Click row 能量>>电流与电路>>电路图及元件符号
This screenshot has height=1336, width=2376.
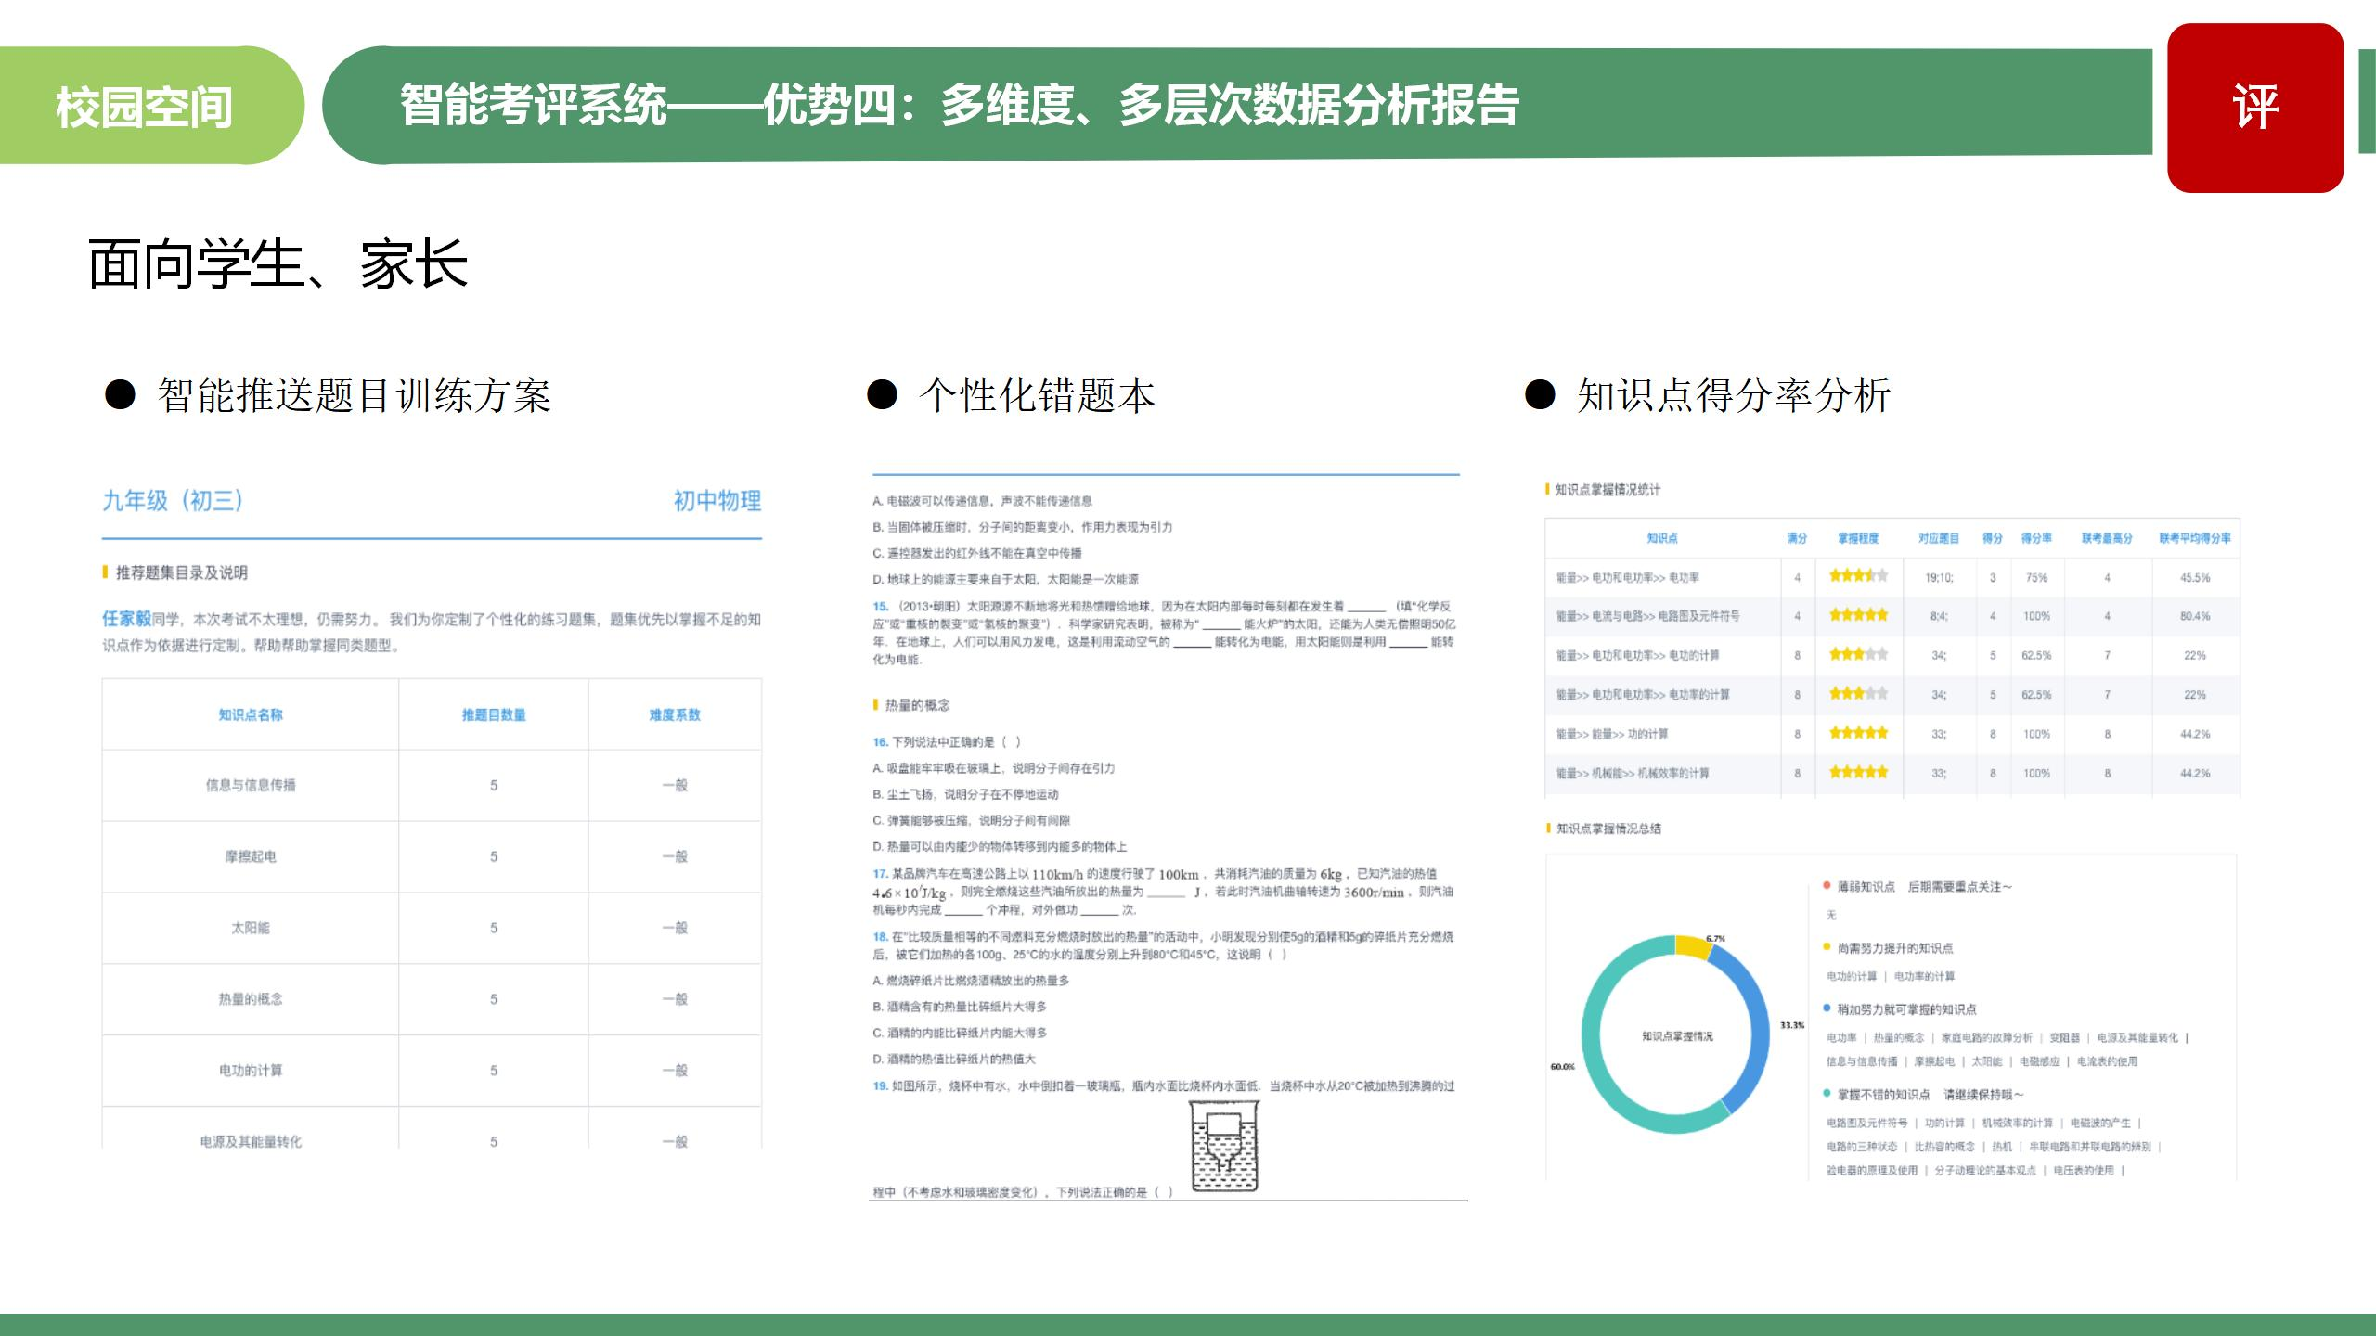tap(1892, 616)
